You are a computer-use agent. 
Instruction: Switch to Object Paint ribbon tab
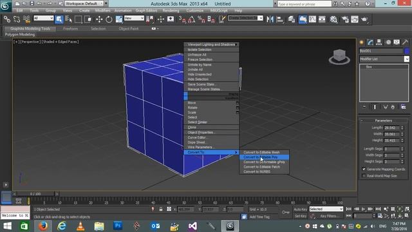pyautogui.click(x=129, y=28)
